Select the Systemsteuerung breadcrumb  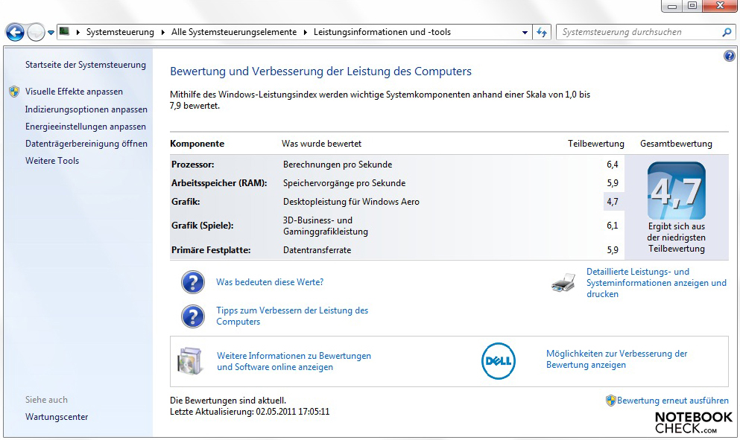coord(120,32)
